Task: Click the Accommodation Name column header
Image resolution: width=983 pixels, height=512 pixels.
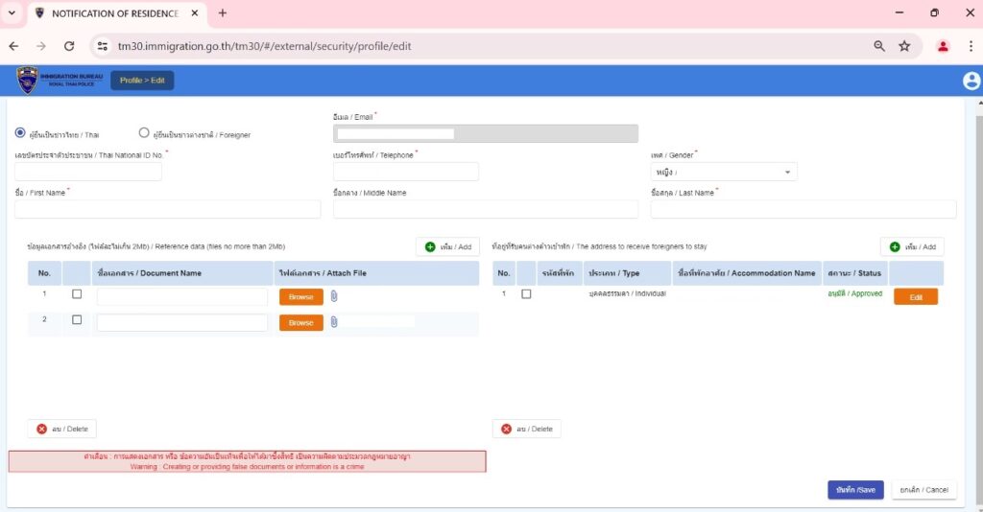Action: click(747, 273)
